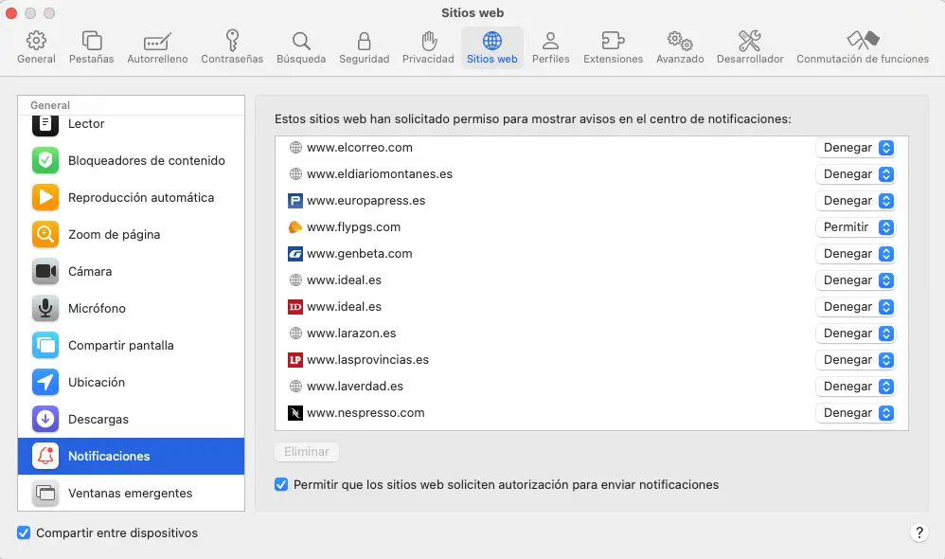Image resolution: width=945 pixels, height=559 pixels.
Task: Click the Ventanas emergentes window icon
Action: 45,493
